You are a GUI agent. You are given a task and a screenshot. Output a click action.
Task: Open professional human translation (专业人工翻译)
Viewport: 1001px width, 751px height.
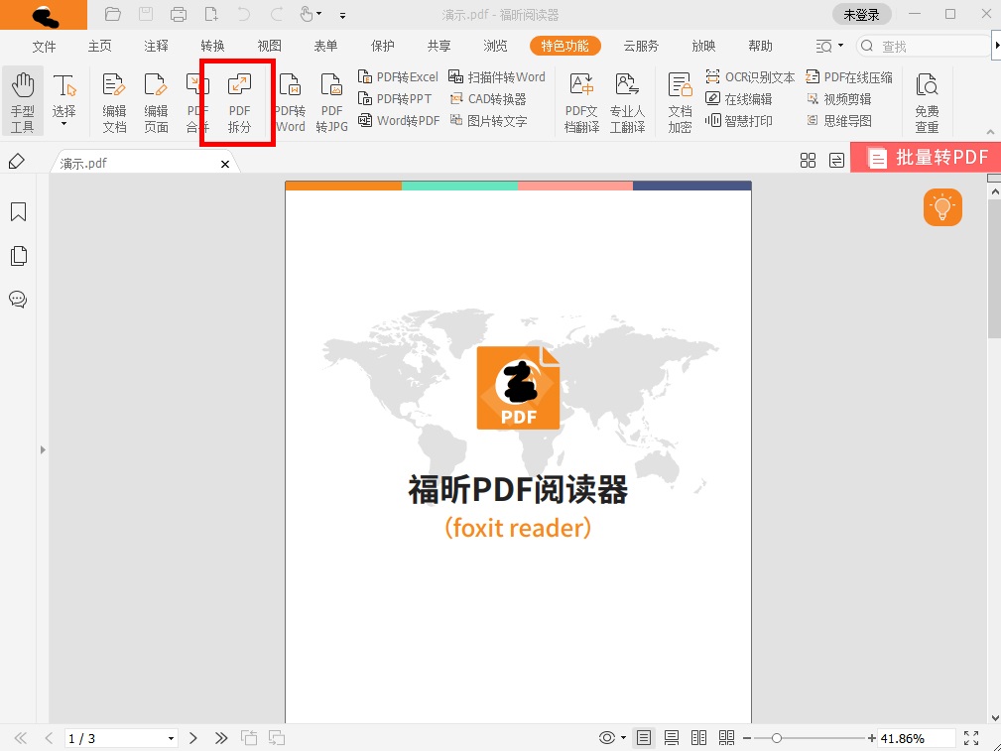[628, 102]
